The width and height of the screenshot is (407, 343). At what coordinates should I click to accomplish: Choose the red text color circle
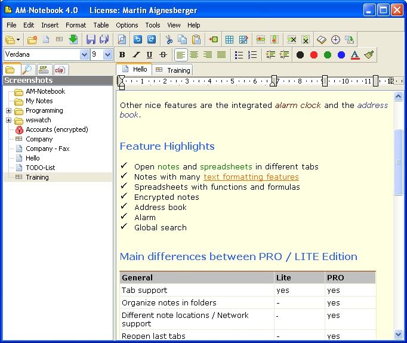pyautogui.click(x=314, y=55)
